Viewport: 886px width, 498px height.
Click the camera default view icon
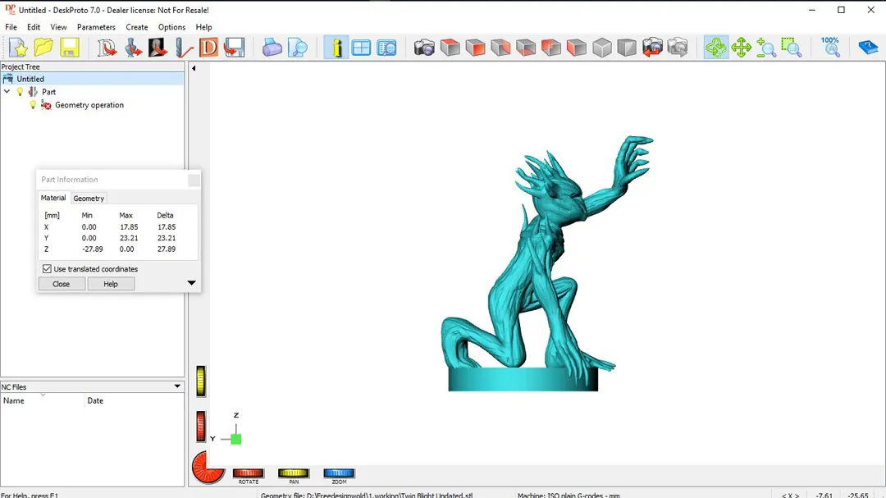(x=424, y=48)
